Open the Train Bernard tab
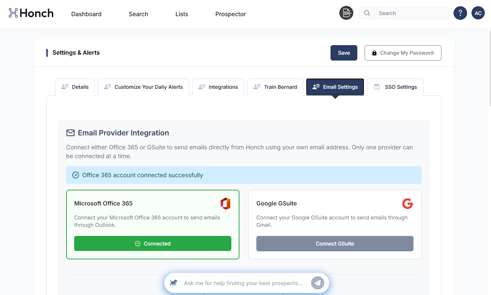 tap(275, 87)
